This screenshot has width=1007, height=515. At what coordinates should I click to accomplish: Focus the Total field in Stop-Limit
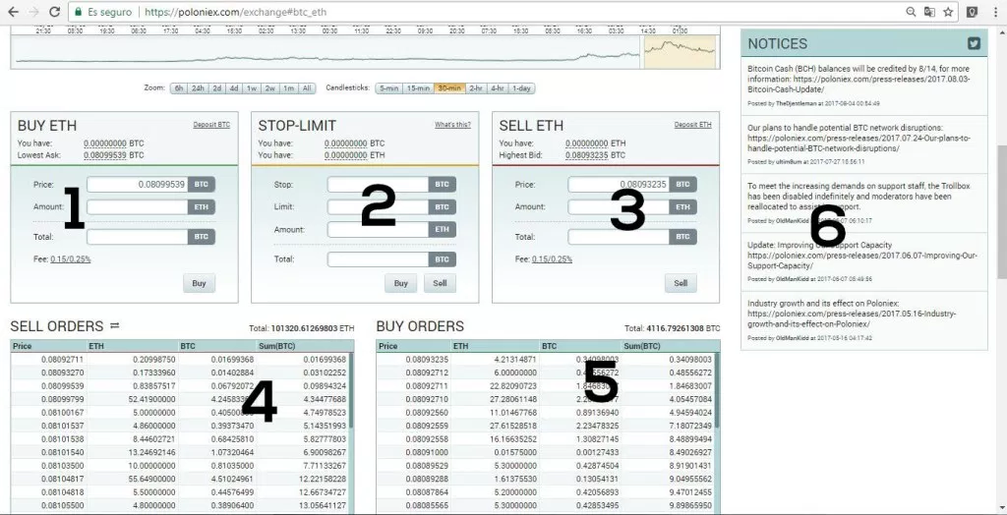pyautogui.click(x=379, y=259)
